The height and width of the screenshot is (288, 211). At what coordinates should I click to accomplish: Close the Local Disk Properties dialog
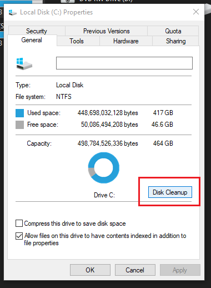coord(196,12)
